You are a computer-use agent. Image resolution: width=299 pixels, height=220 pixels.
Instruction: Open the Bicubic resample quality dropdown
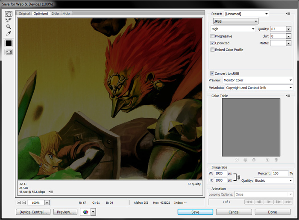coord(273,180)
